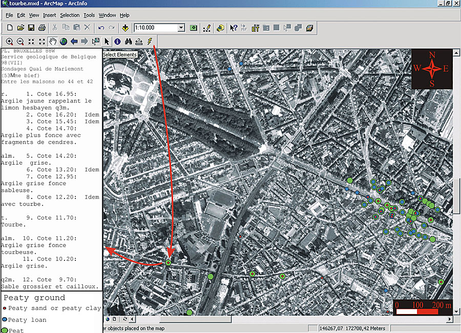Choose the Select Elements arrow tool
461x333 pixels.
coord(107,41)
